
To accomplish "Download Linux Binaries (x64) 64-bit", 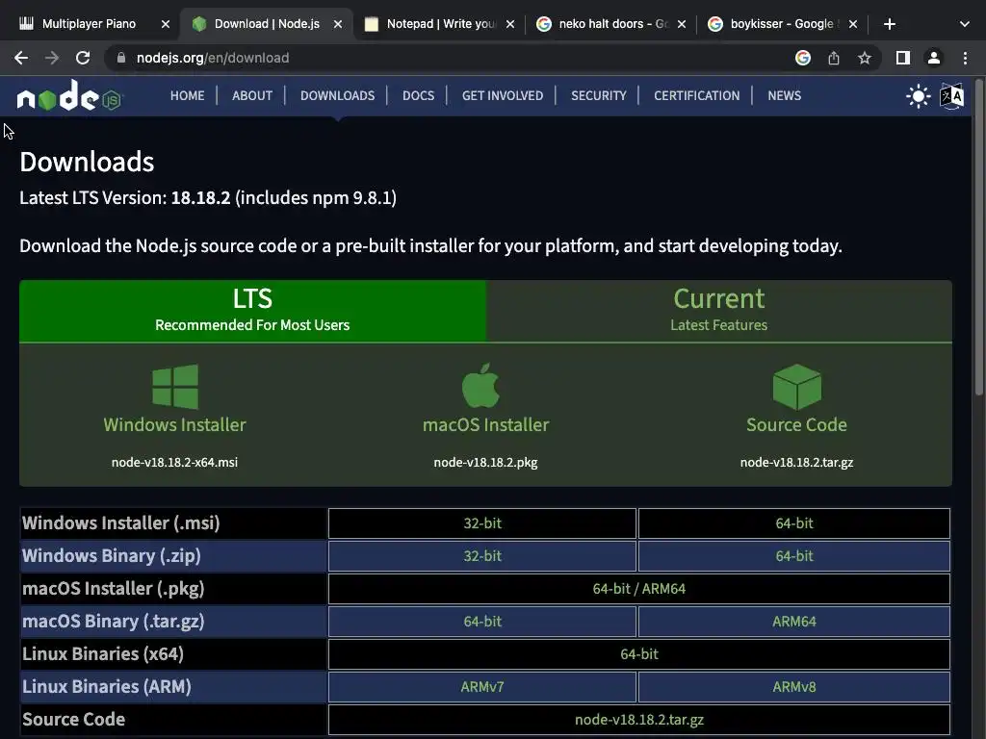I will [639, 654].
